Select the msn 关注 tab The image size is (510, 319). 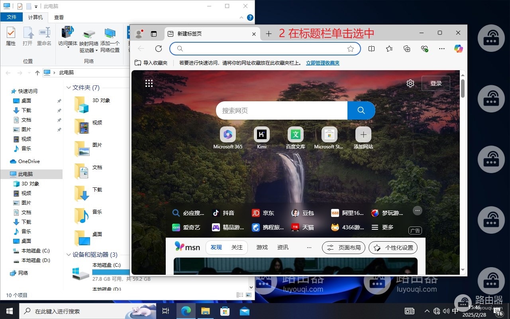click(x=237, y=248)
